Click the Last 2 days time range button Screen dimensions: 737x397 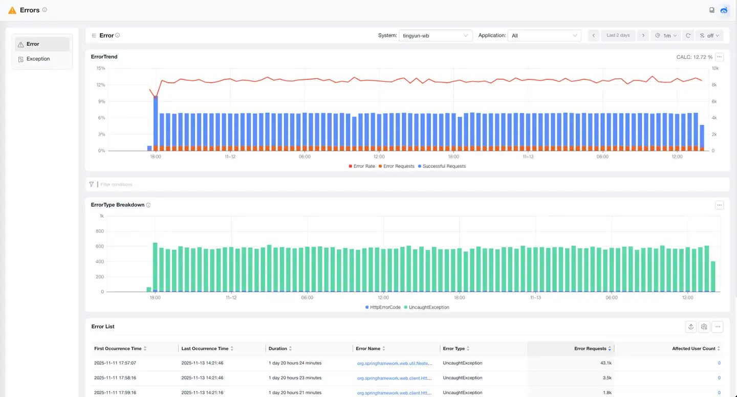618,36
